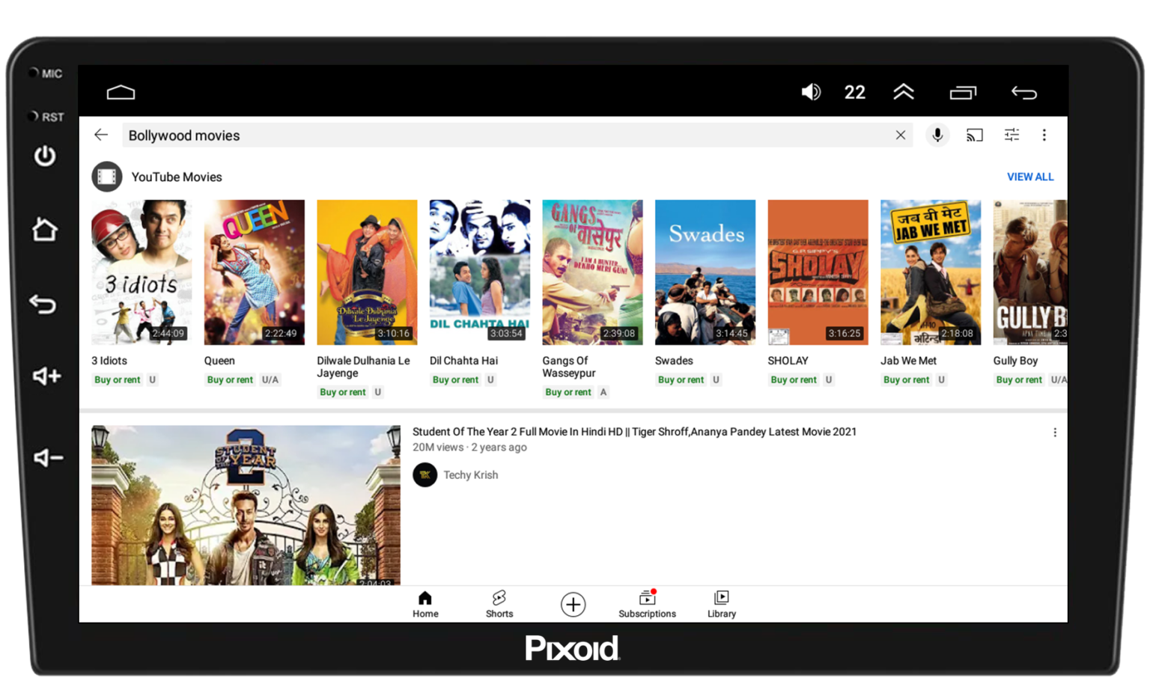This screenshot has height=684, width=1150.
Task: Click Buy or rent under Dil Chahta Hai
Action: point(455,379)
